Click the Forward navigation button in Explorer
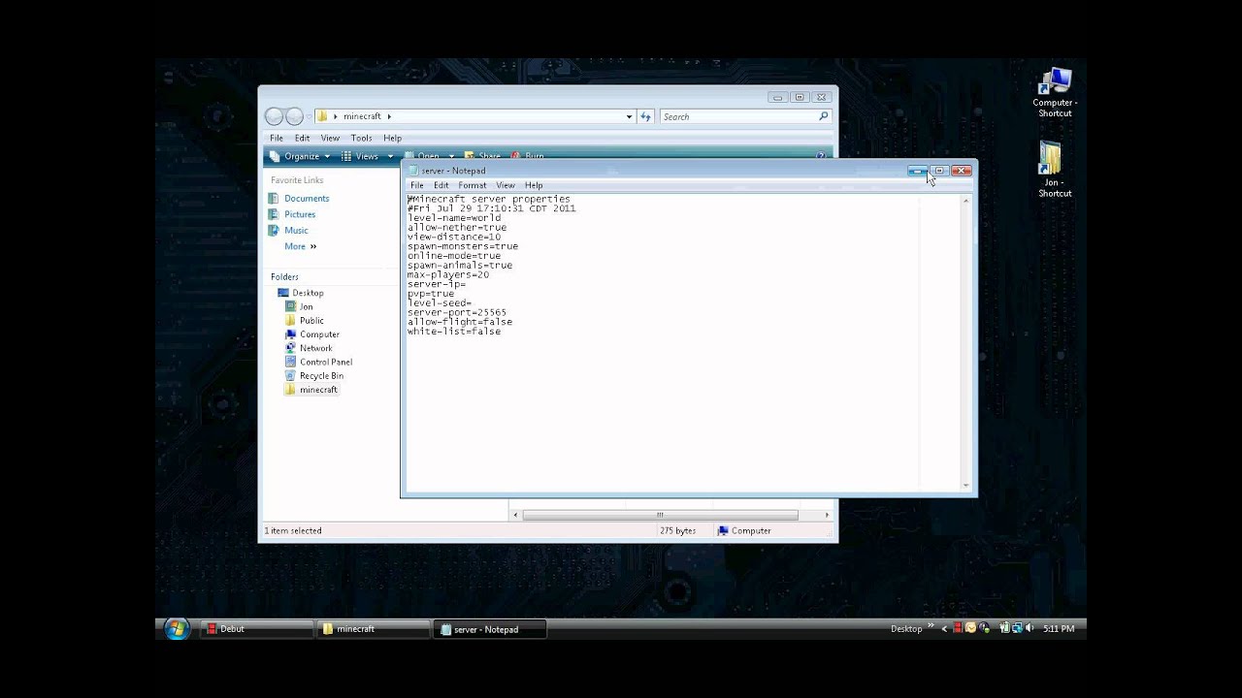Viewport: 1242px width, 698px height. (294, 116)
